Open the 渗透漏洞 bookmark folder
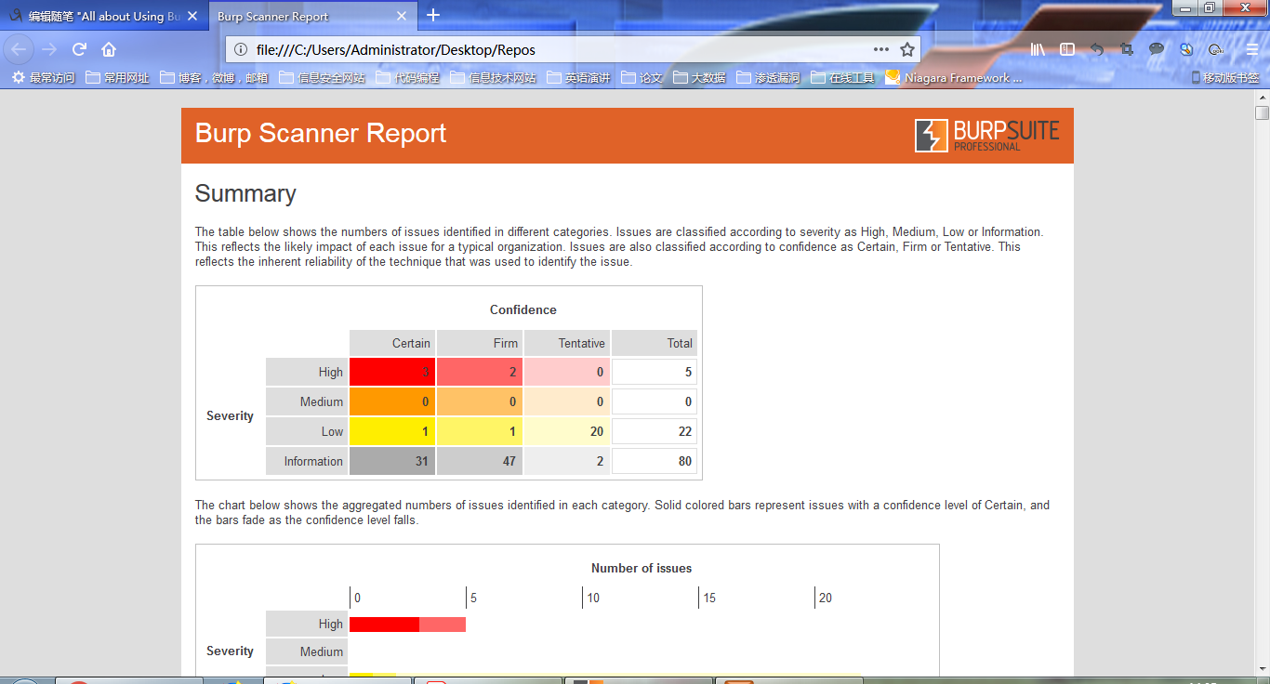This screenshot has height=684, width=1270. pyautogui.click(x=768, y=78)
